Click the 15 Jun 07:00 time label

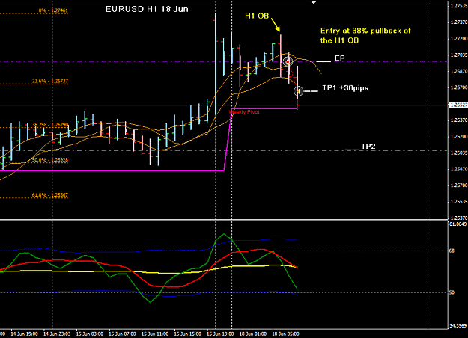[x=122, y=334]
